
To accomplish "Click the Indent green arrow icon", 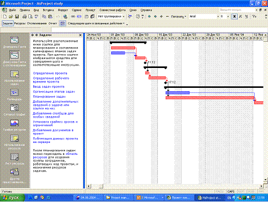I will 155,16.
